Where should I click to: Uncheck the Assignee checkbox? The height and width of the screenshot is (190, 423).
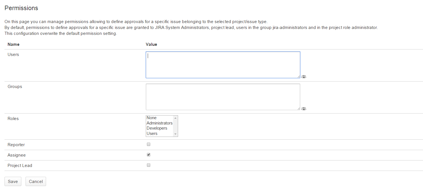[149, 155]
